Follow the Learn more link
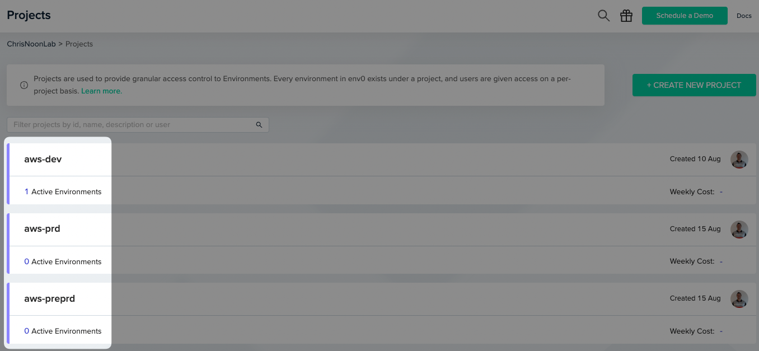 101,91
